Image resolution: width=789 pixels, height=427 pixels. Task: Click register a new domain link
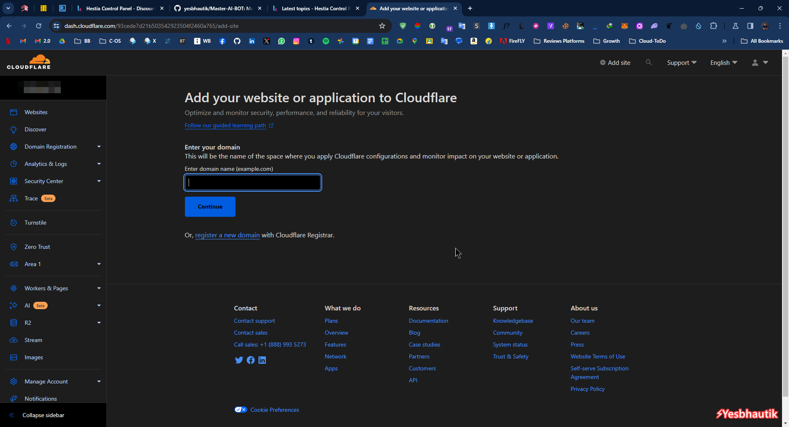point(227,235)
